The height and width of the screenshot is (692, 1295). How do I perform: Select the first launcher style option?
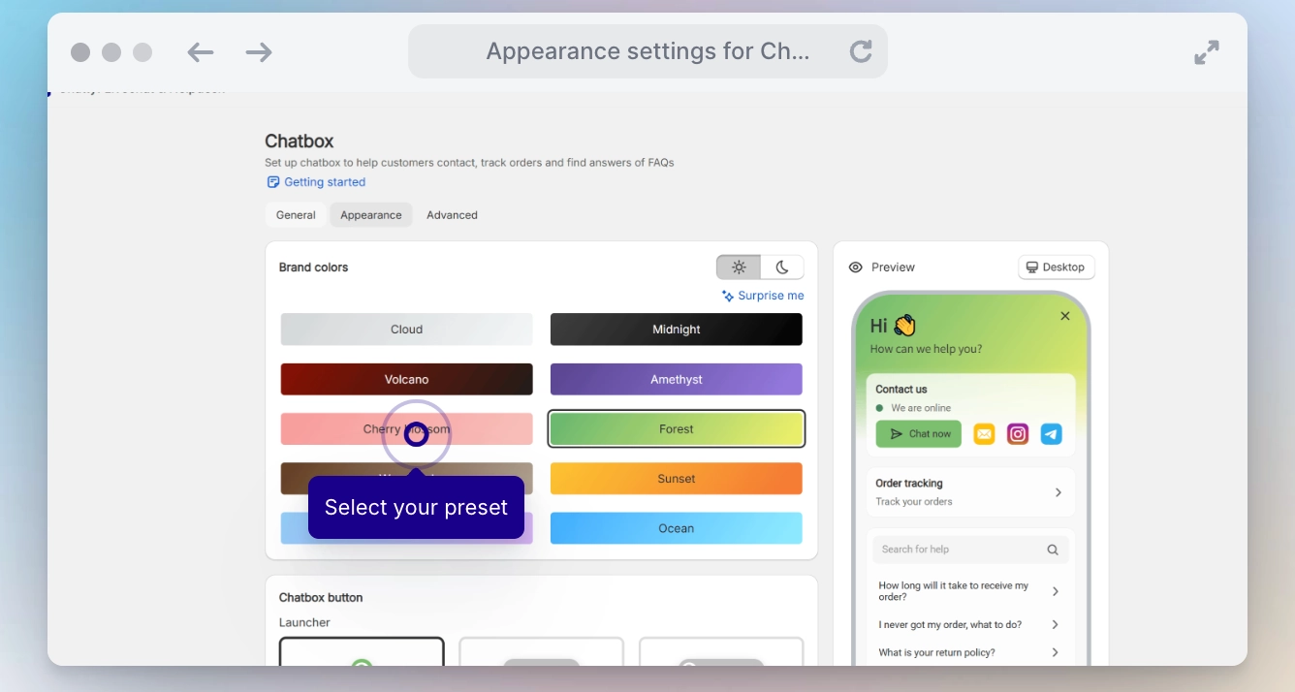coord(362,651)
